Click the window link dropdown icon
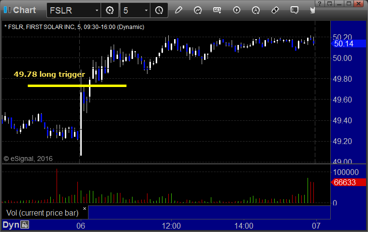 click(329, 3)
